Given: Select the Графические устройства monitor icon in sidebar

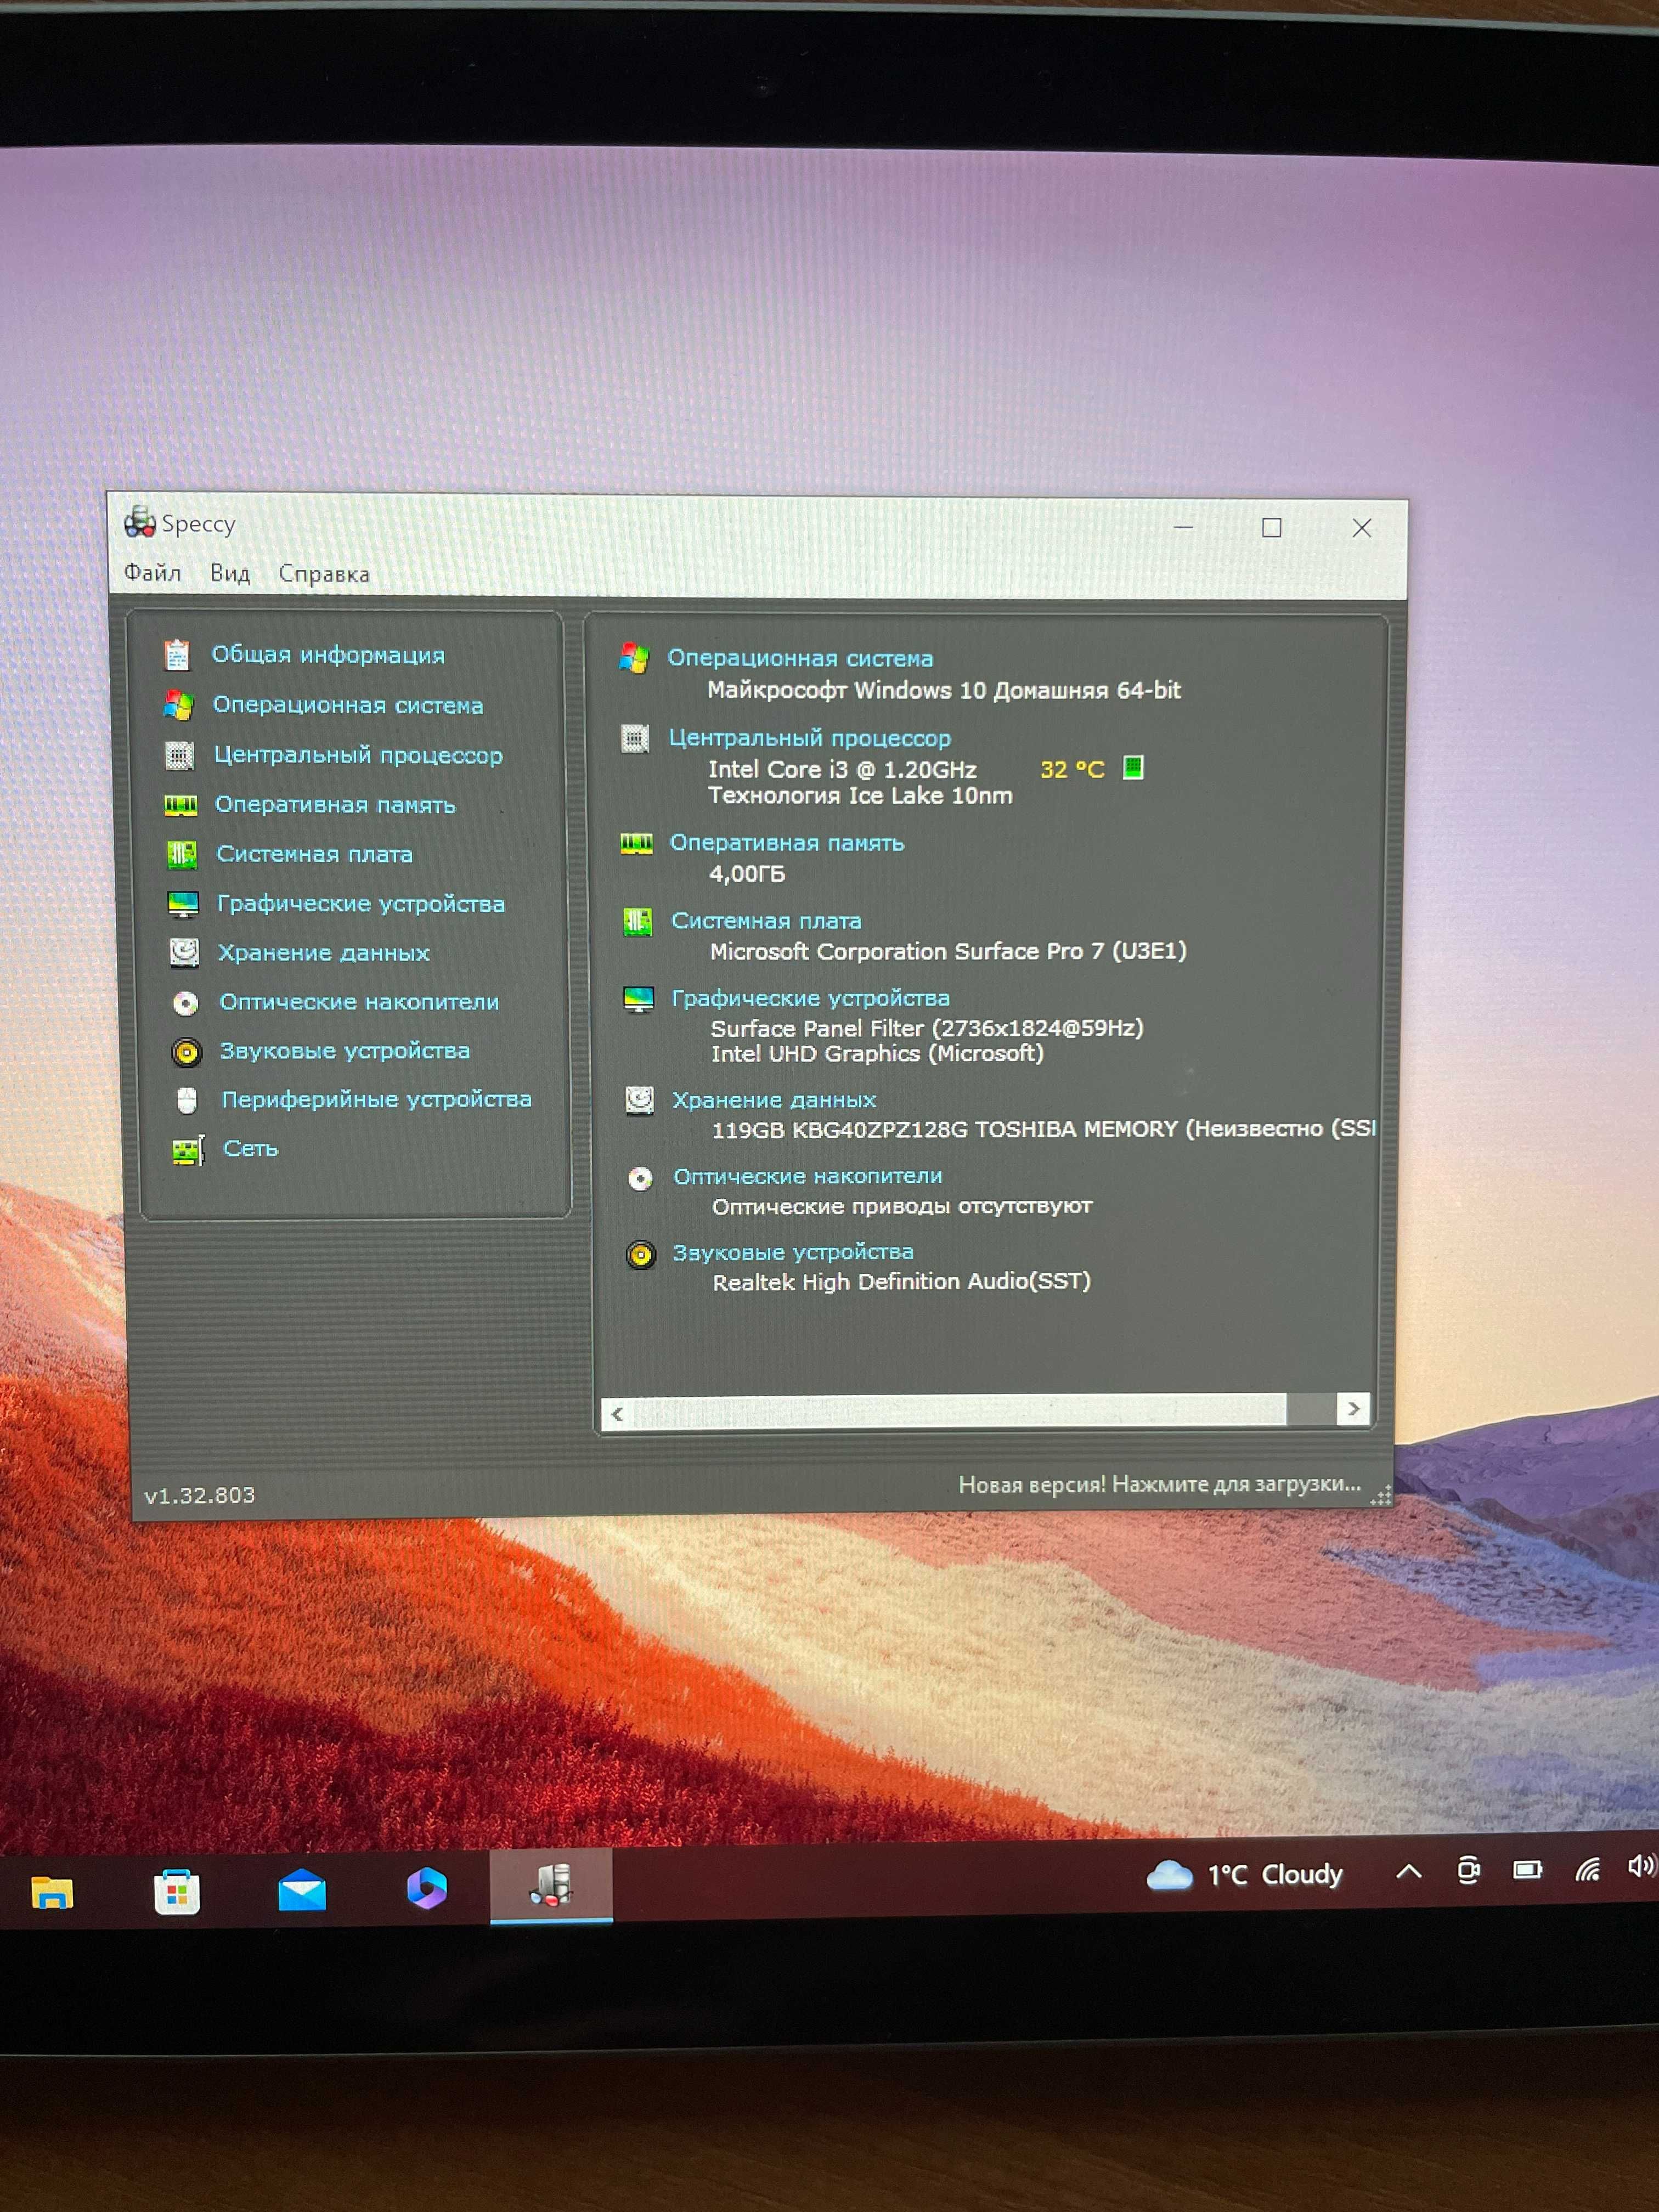Looking at the screenshot, I should click(x=183, y=904).
